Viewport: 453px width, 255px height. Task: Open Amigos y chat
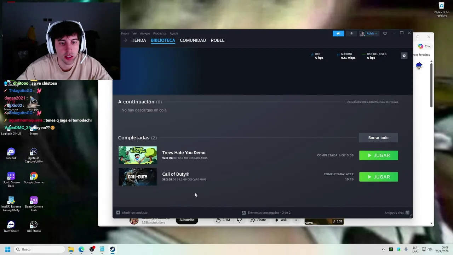pyautogui.click(x=397, y=212)
